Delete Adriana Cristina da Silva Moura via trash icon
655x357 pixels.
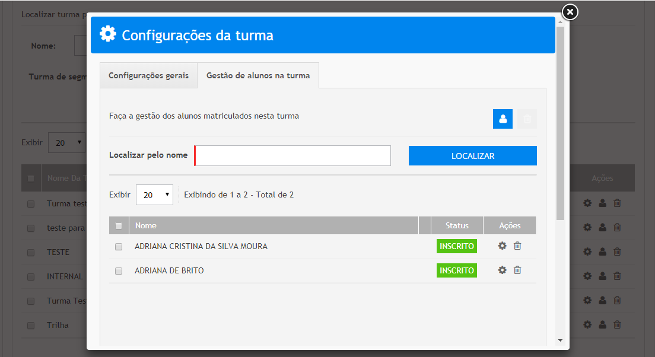point(517,246)
